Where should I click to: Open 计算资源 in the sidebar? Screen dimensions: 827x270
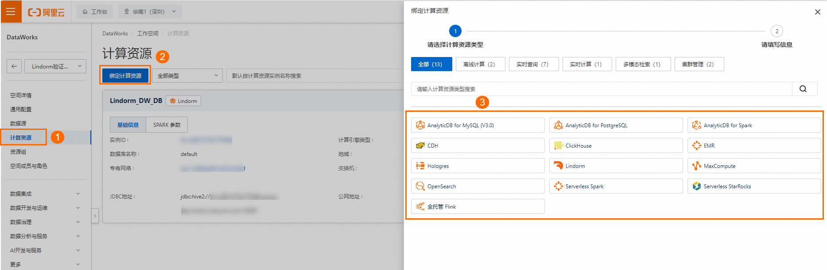[x=21, y=137]
